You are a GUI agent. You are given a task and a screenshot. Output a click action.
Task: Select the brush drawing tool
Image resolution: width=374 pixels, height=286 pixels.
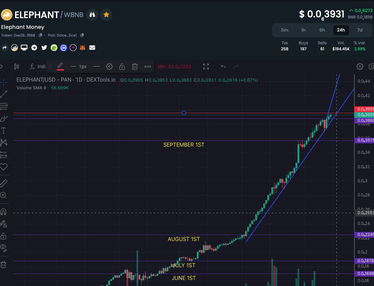[x=4, y=118]
